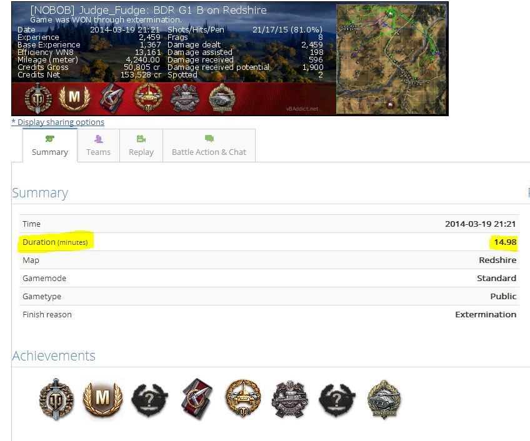
Task: Click gold tank wreath medal in banner
Action: click(148, 98)
